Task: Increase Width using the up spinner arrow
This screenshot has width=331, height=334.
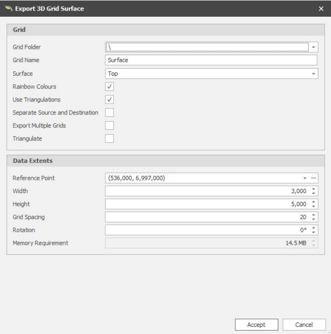Action: coord(314,189)
